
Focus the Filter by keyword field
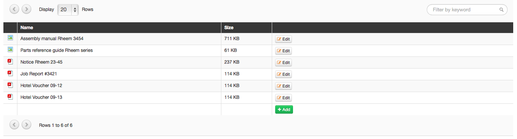467,10
